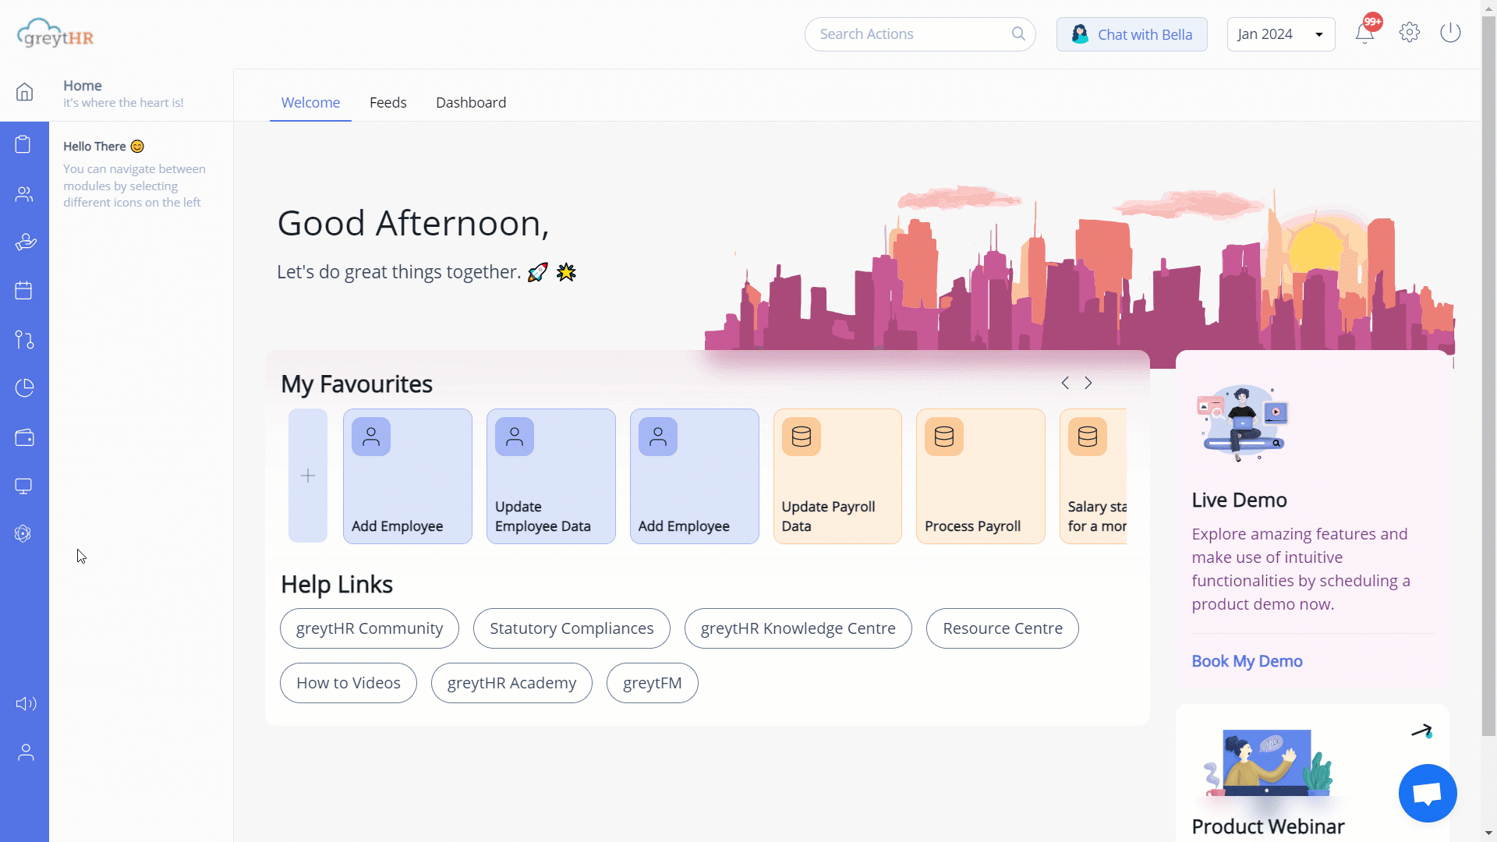Open greytHR Knowledge Centre link
The image size is (1497, 842).
pyautogui.click(x=798, y=628)
